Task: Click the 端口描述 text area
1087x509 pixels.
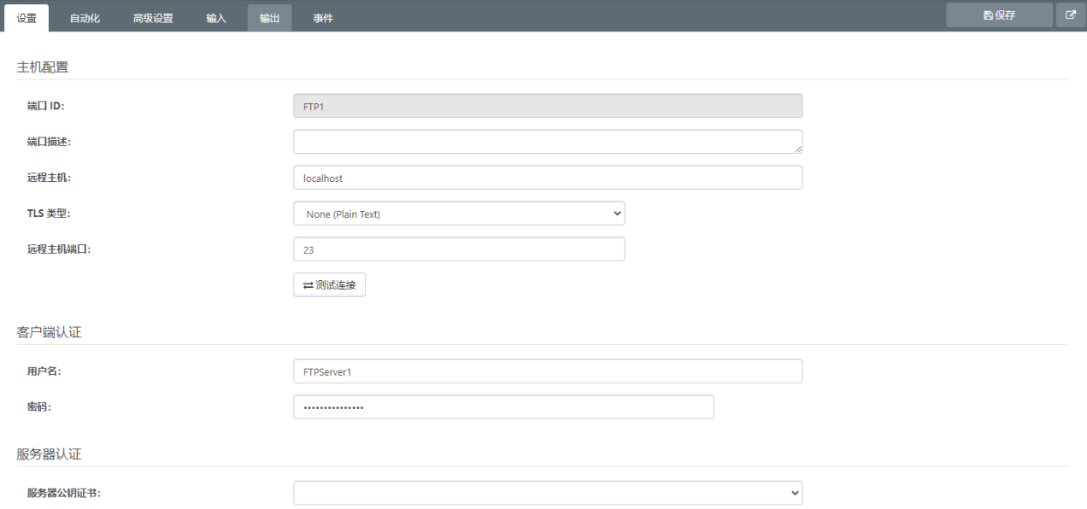Action: (x=548, y=142)
